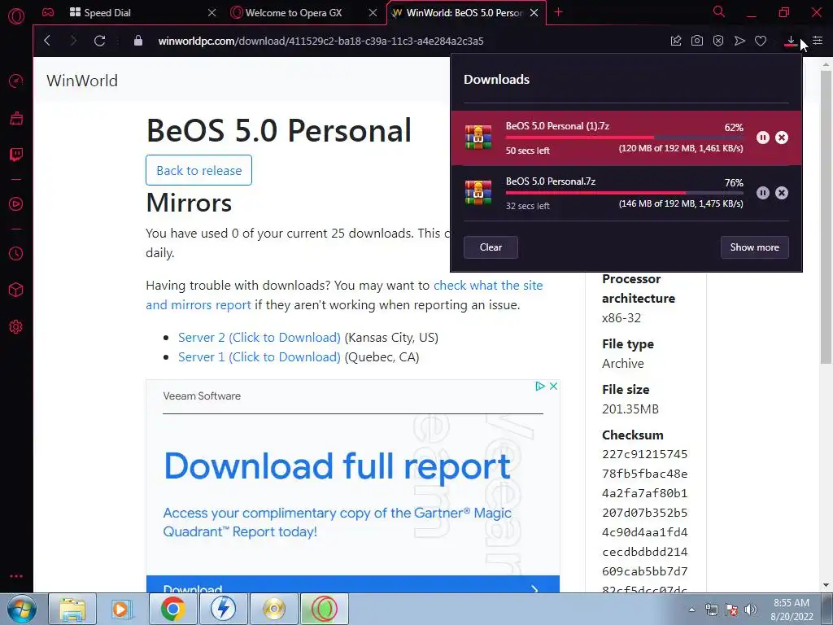Open volume speaker icon in tray
Image resolution: width=833 pixels, height=625 pixels.
pos(750,610)
